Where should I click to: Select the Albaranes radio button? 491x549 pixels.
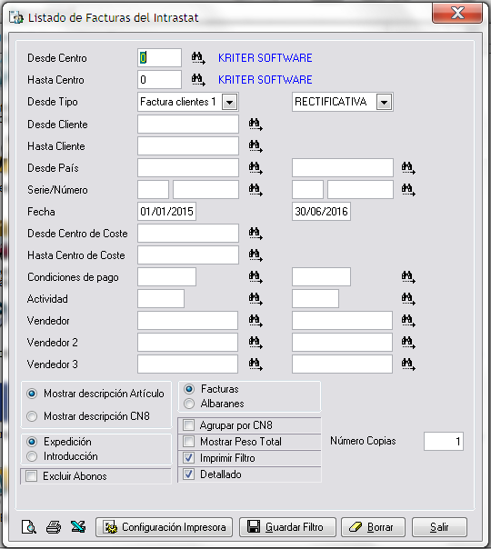(189, 404)
